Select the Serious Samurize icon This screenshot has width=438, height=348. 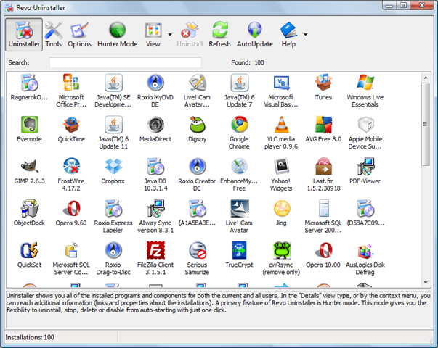(198, 250)
